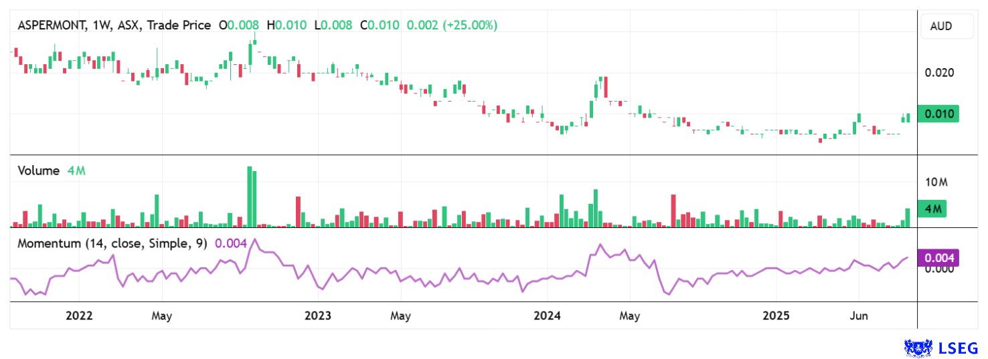Select the Volume indicator legend label
Viewport: 988px width, 359px height.
pos(38,170)
